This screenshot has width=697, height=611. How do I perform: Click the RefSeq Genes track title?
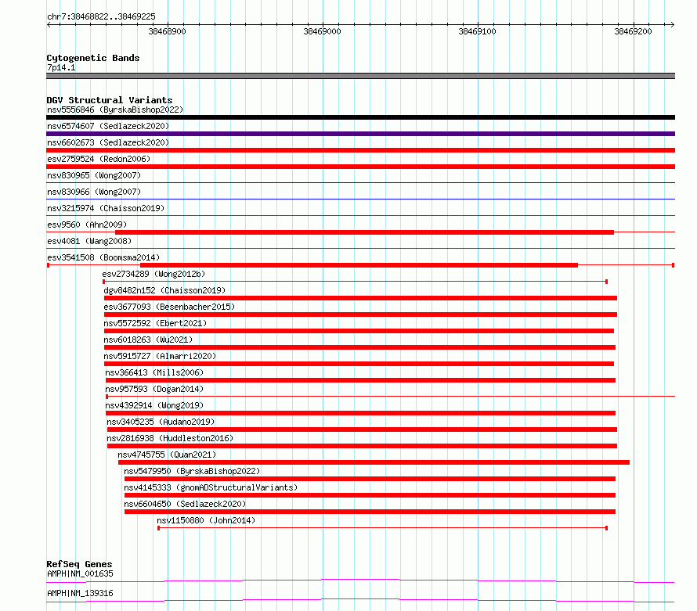pos(79,564)
